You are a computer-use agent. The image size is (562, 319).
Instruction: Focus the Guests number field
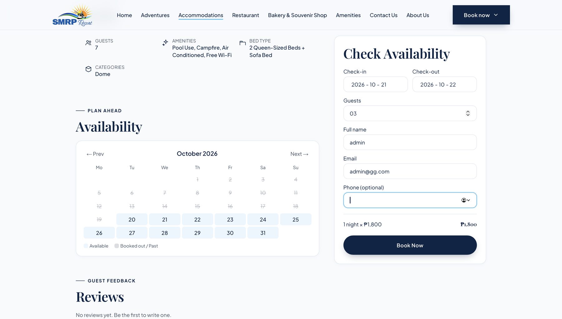(410, 114)
